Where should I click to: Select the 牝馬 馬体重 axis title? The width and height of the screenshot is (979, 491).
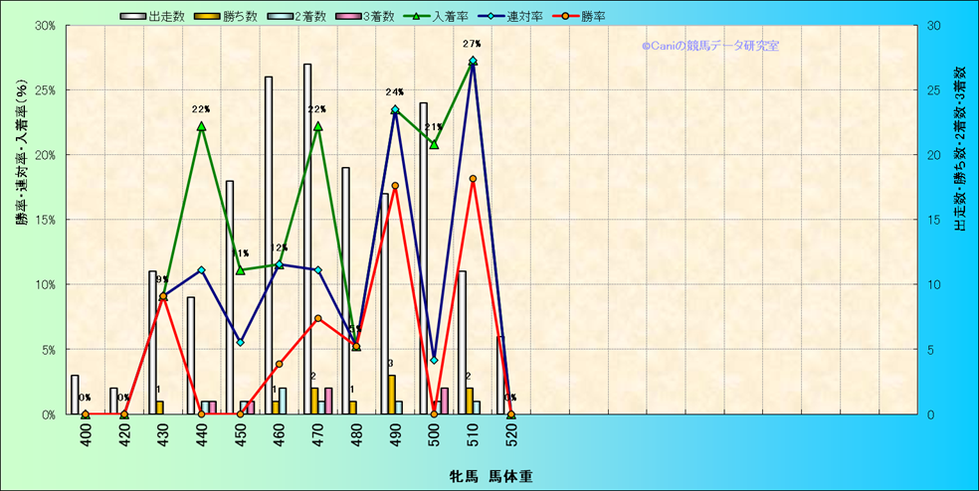click(489, 477)
